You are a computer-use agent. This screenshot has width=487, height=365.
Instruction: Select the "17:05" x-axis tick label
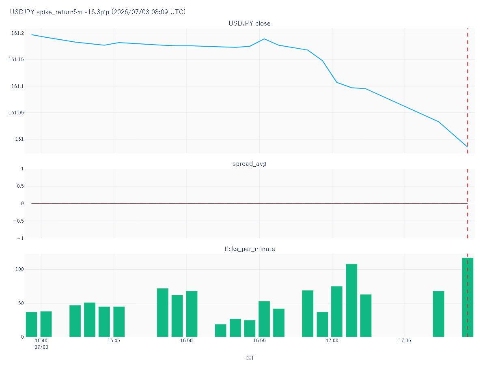pyautogui.click(x=405, y=341)
